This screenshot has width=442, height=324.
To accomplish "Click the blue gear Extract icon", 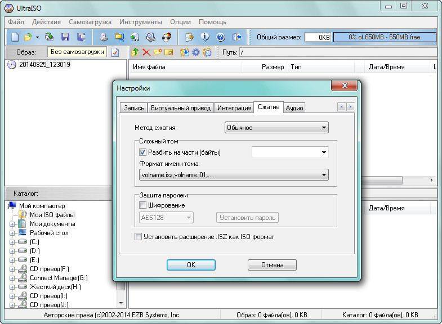I will click(196, 52).
